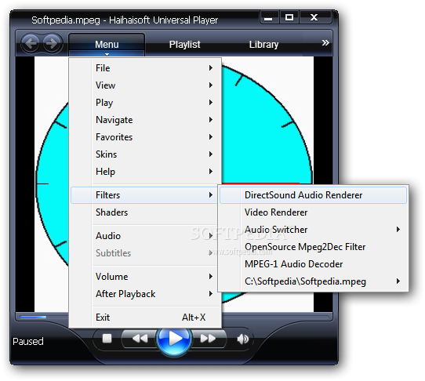Click the forward navigation arrow
This screenshot has height=381, width=425.
tap(52, 43)
